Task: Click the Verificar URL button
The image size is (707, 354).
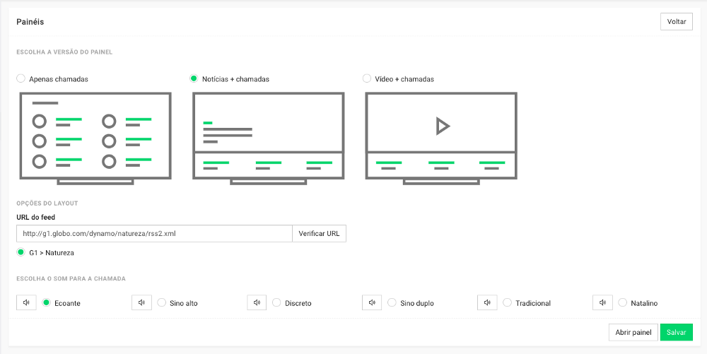Action: tap(320, 234)
